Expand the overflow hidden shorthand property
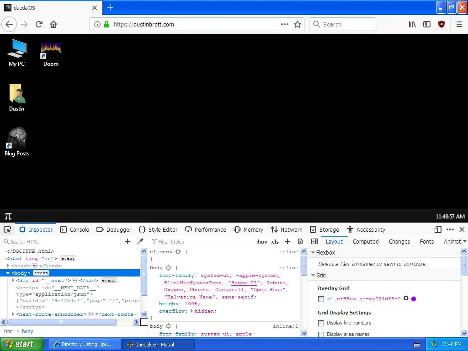This screenshot has height=351, width=468. 191,311
